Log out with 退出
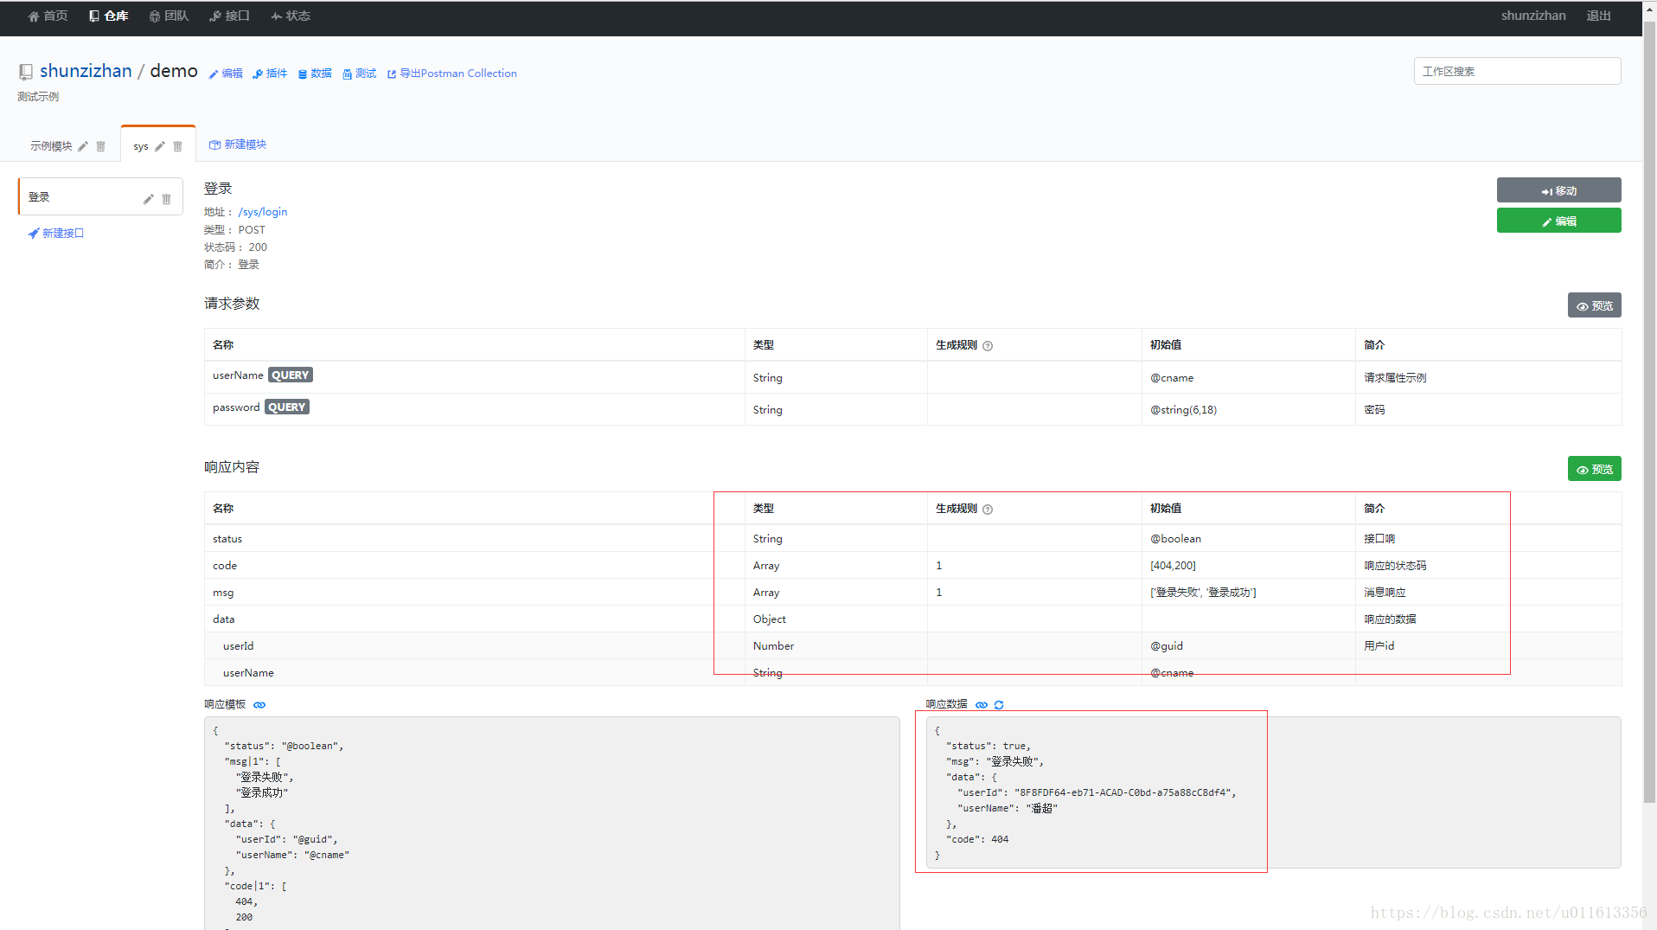This screenshot has height=930, width=1657. 1598,16
